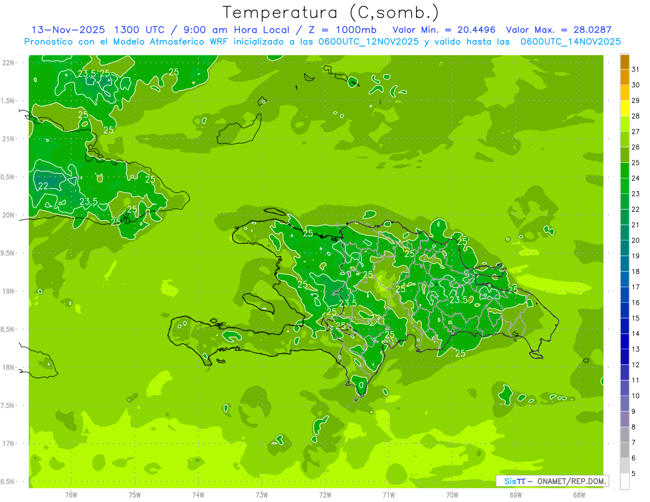Click the '5' value on the color scale
Image resolution: width=650 pixels, height=502 pixels.
634,474
